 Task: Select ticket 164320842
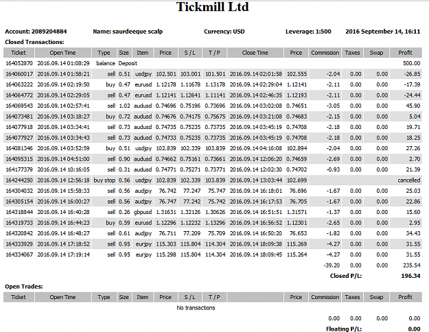click(x=19, y=233)
